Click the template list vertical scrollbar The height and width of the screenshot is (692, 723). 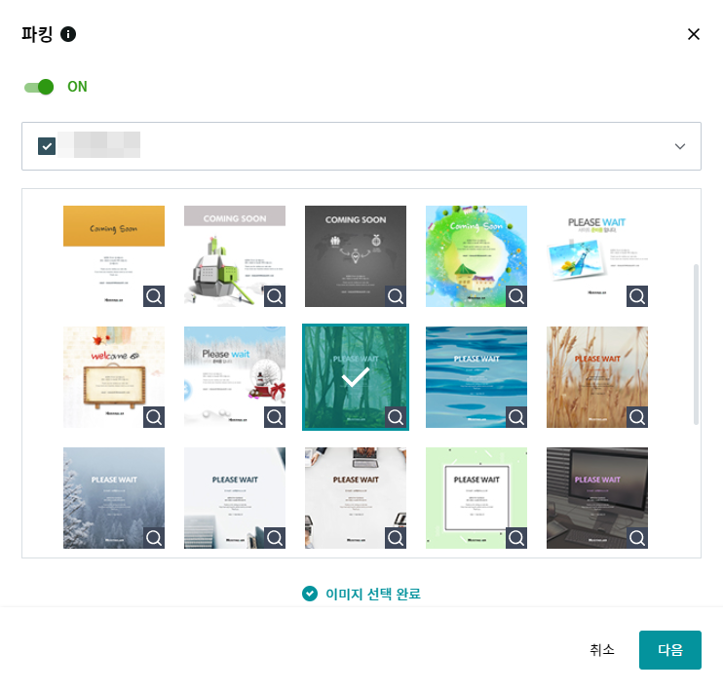696,344
